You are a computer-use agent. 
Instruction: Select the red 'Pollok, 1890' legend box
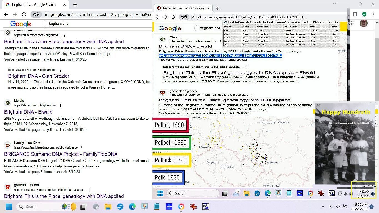point(170,125)
